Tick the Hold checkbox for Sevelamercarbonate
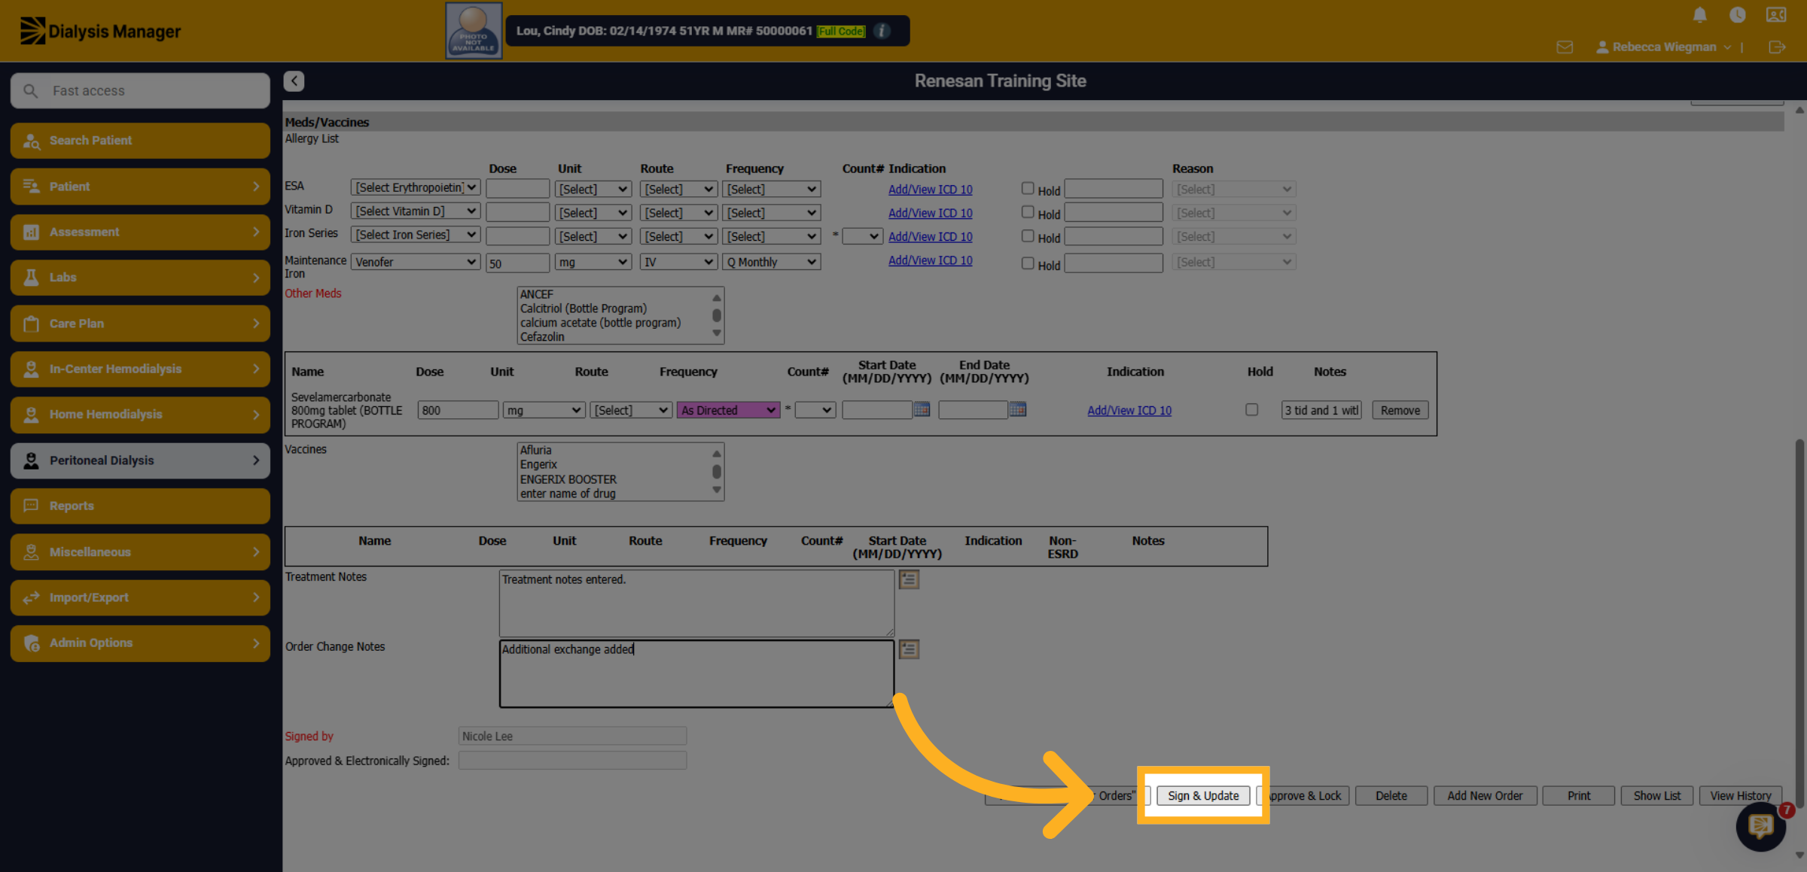1807x872 pixels. click(x=1251, y=409)
